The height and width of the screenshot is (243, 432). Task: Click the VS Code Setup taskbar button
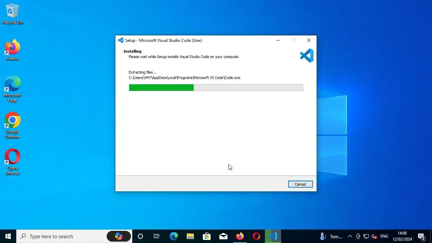click(x=273, y=236)
